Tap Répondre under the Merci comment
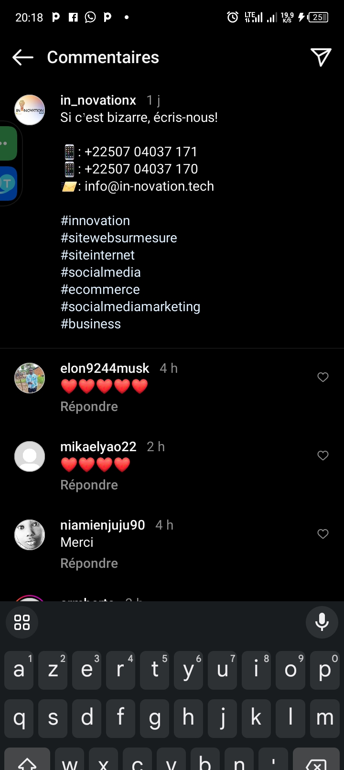 point(89,564)
